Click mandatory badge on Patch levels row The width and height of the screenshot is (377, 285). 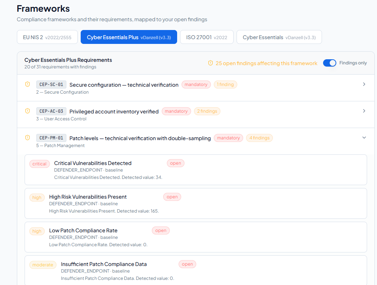click(228, 138)
